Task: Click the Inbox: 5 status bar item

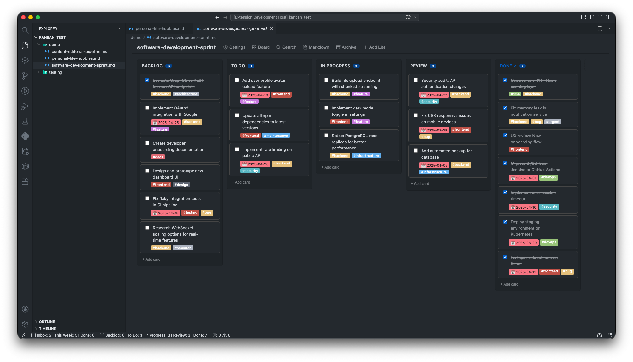Action: coord(43,335)
